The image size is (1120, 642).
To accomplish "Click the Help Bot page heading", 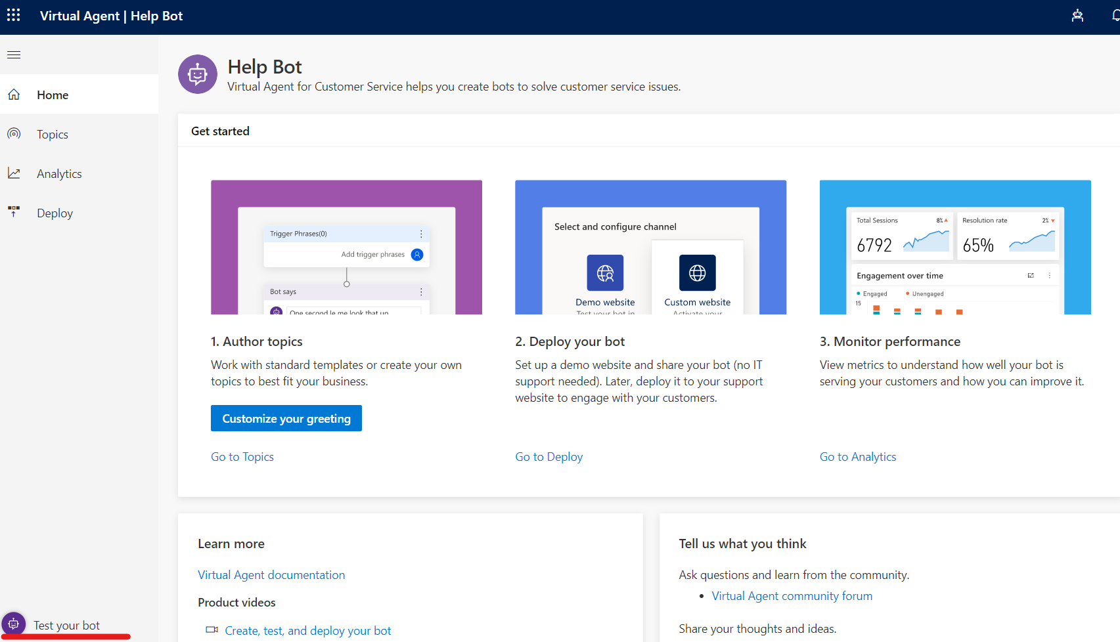I will click(x=265, y=67).
